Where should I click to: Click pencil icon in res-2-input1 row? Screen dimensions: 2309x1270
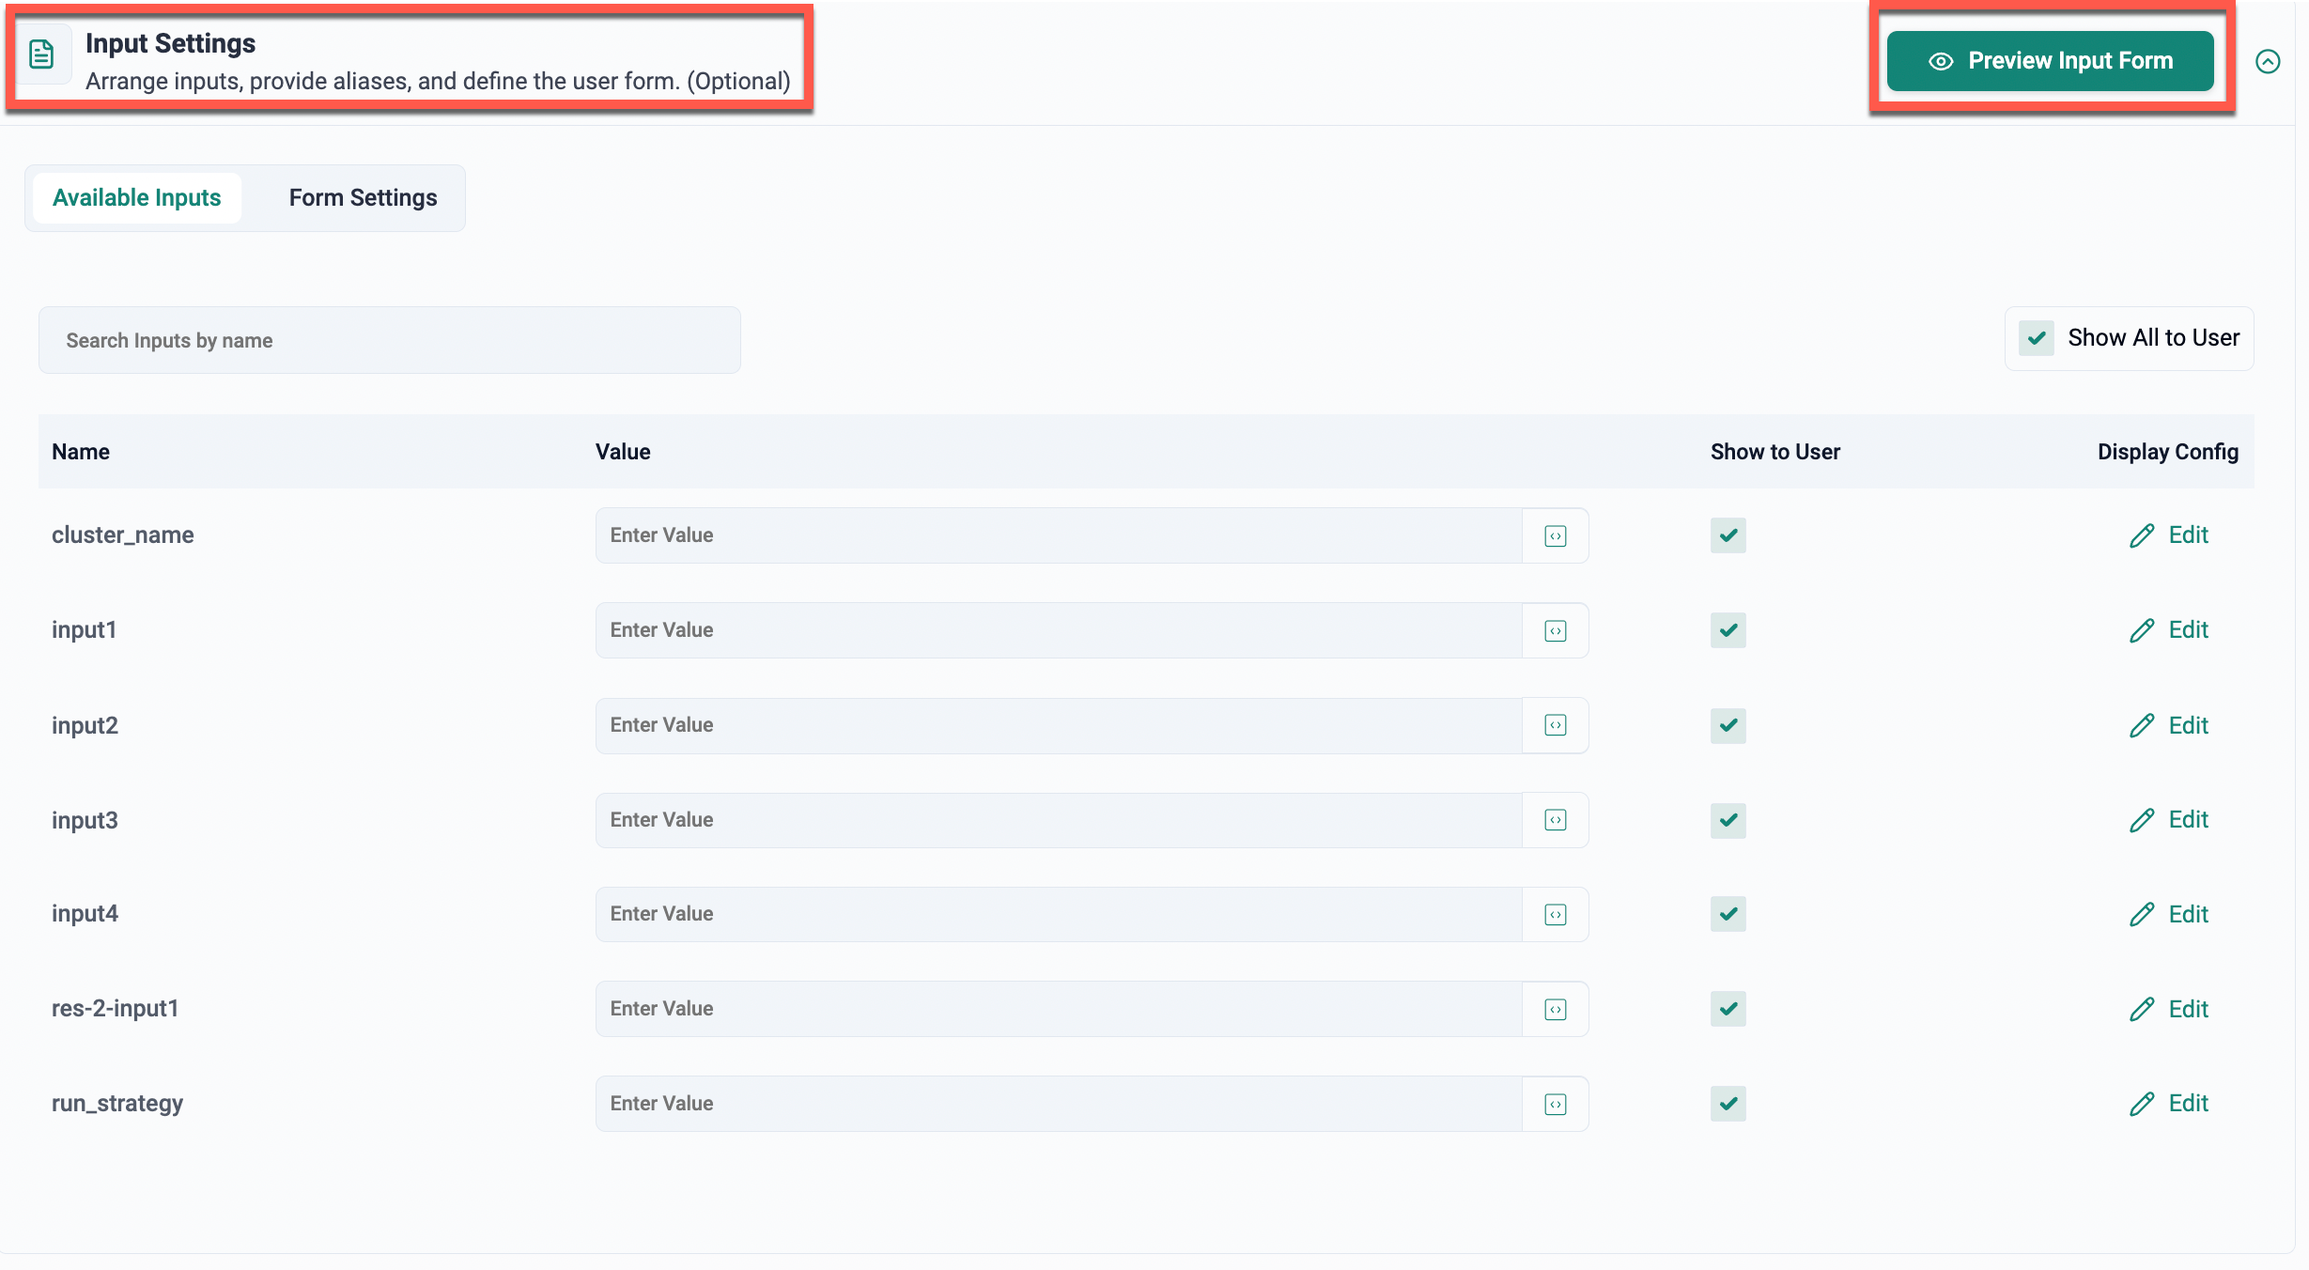(2142, 1010)
